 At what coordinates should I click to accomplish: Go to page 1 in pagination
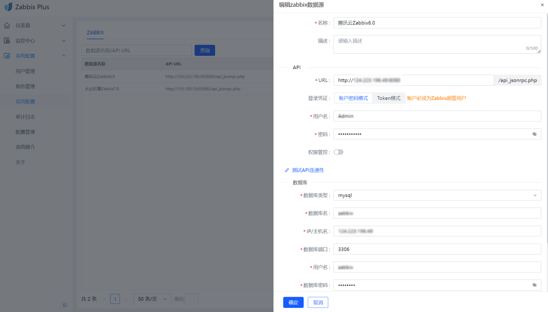click(x=115, y=299)
